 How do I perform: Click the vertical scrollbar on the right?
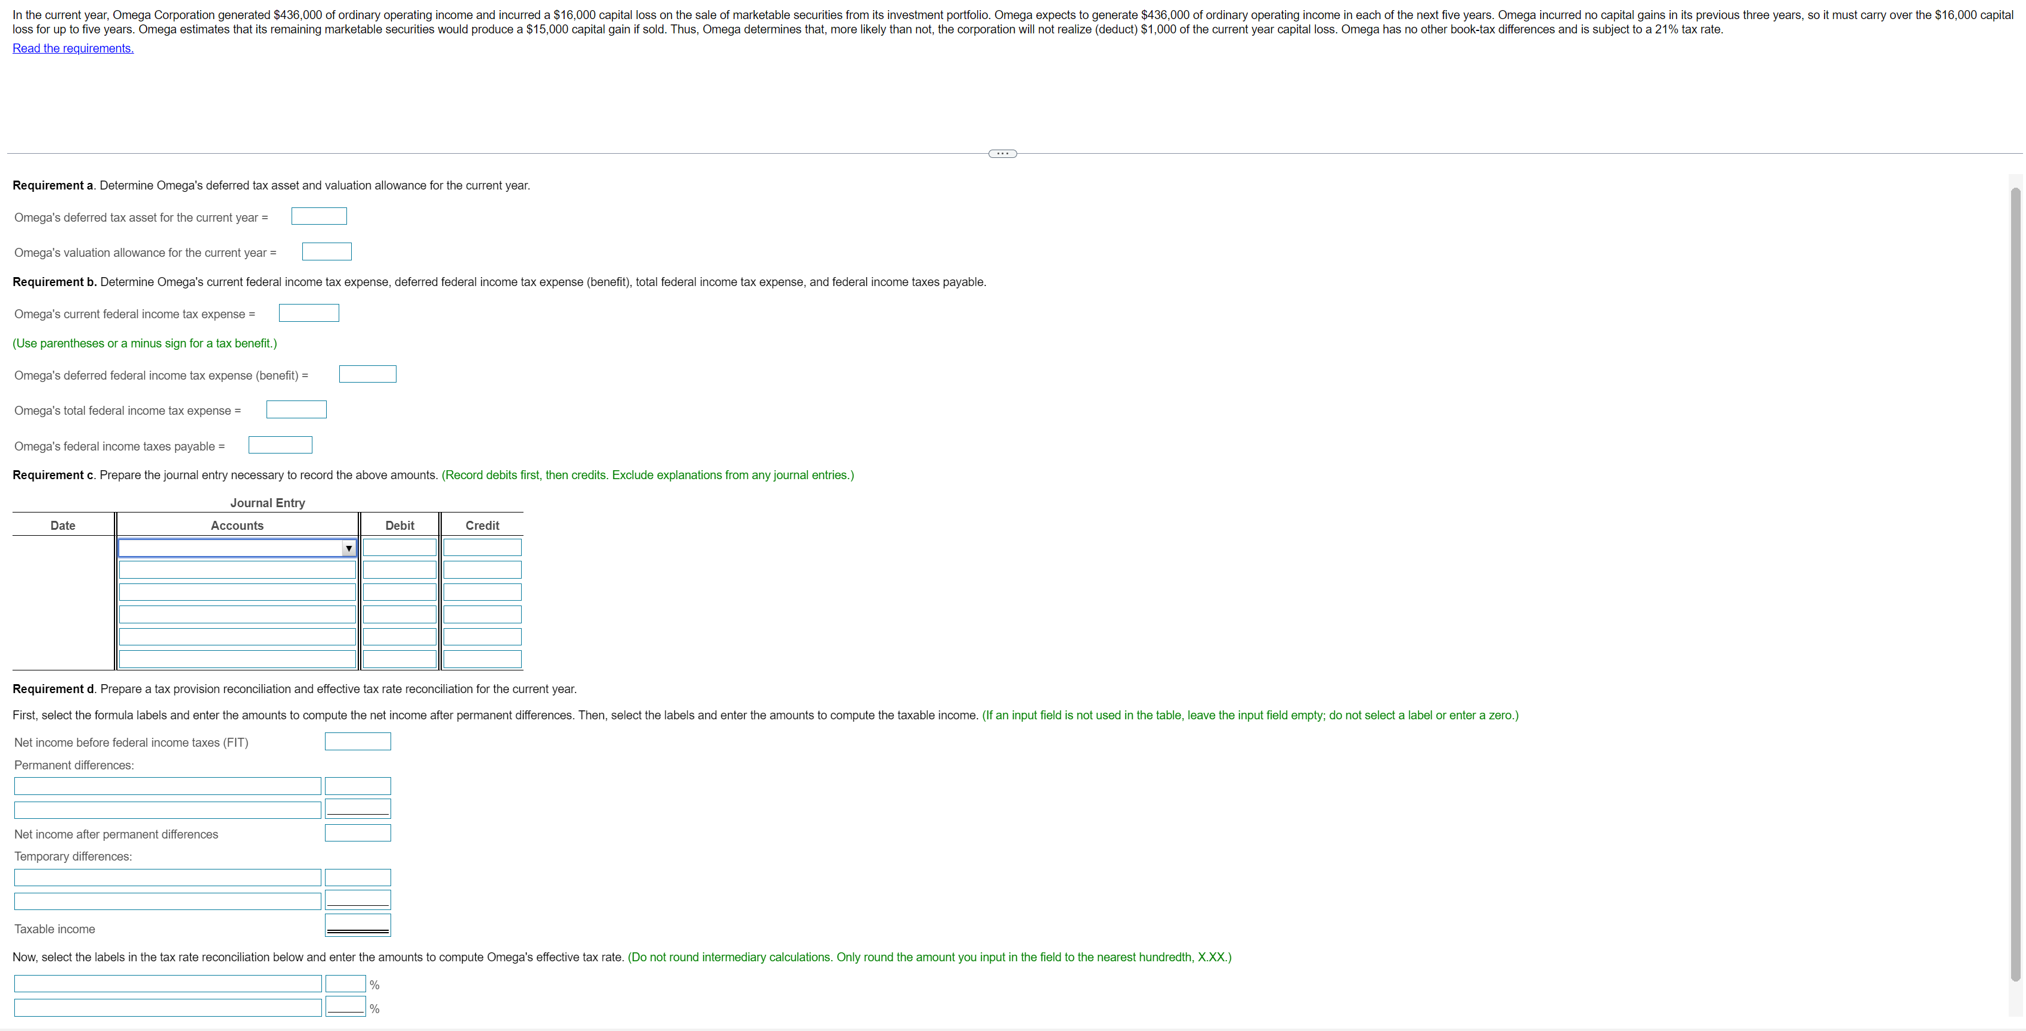click(2015, 582)
